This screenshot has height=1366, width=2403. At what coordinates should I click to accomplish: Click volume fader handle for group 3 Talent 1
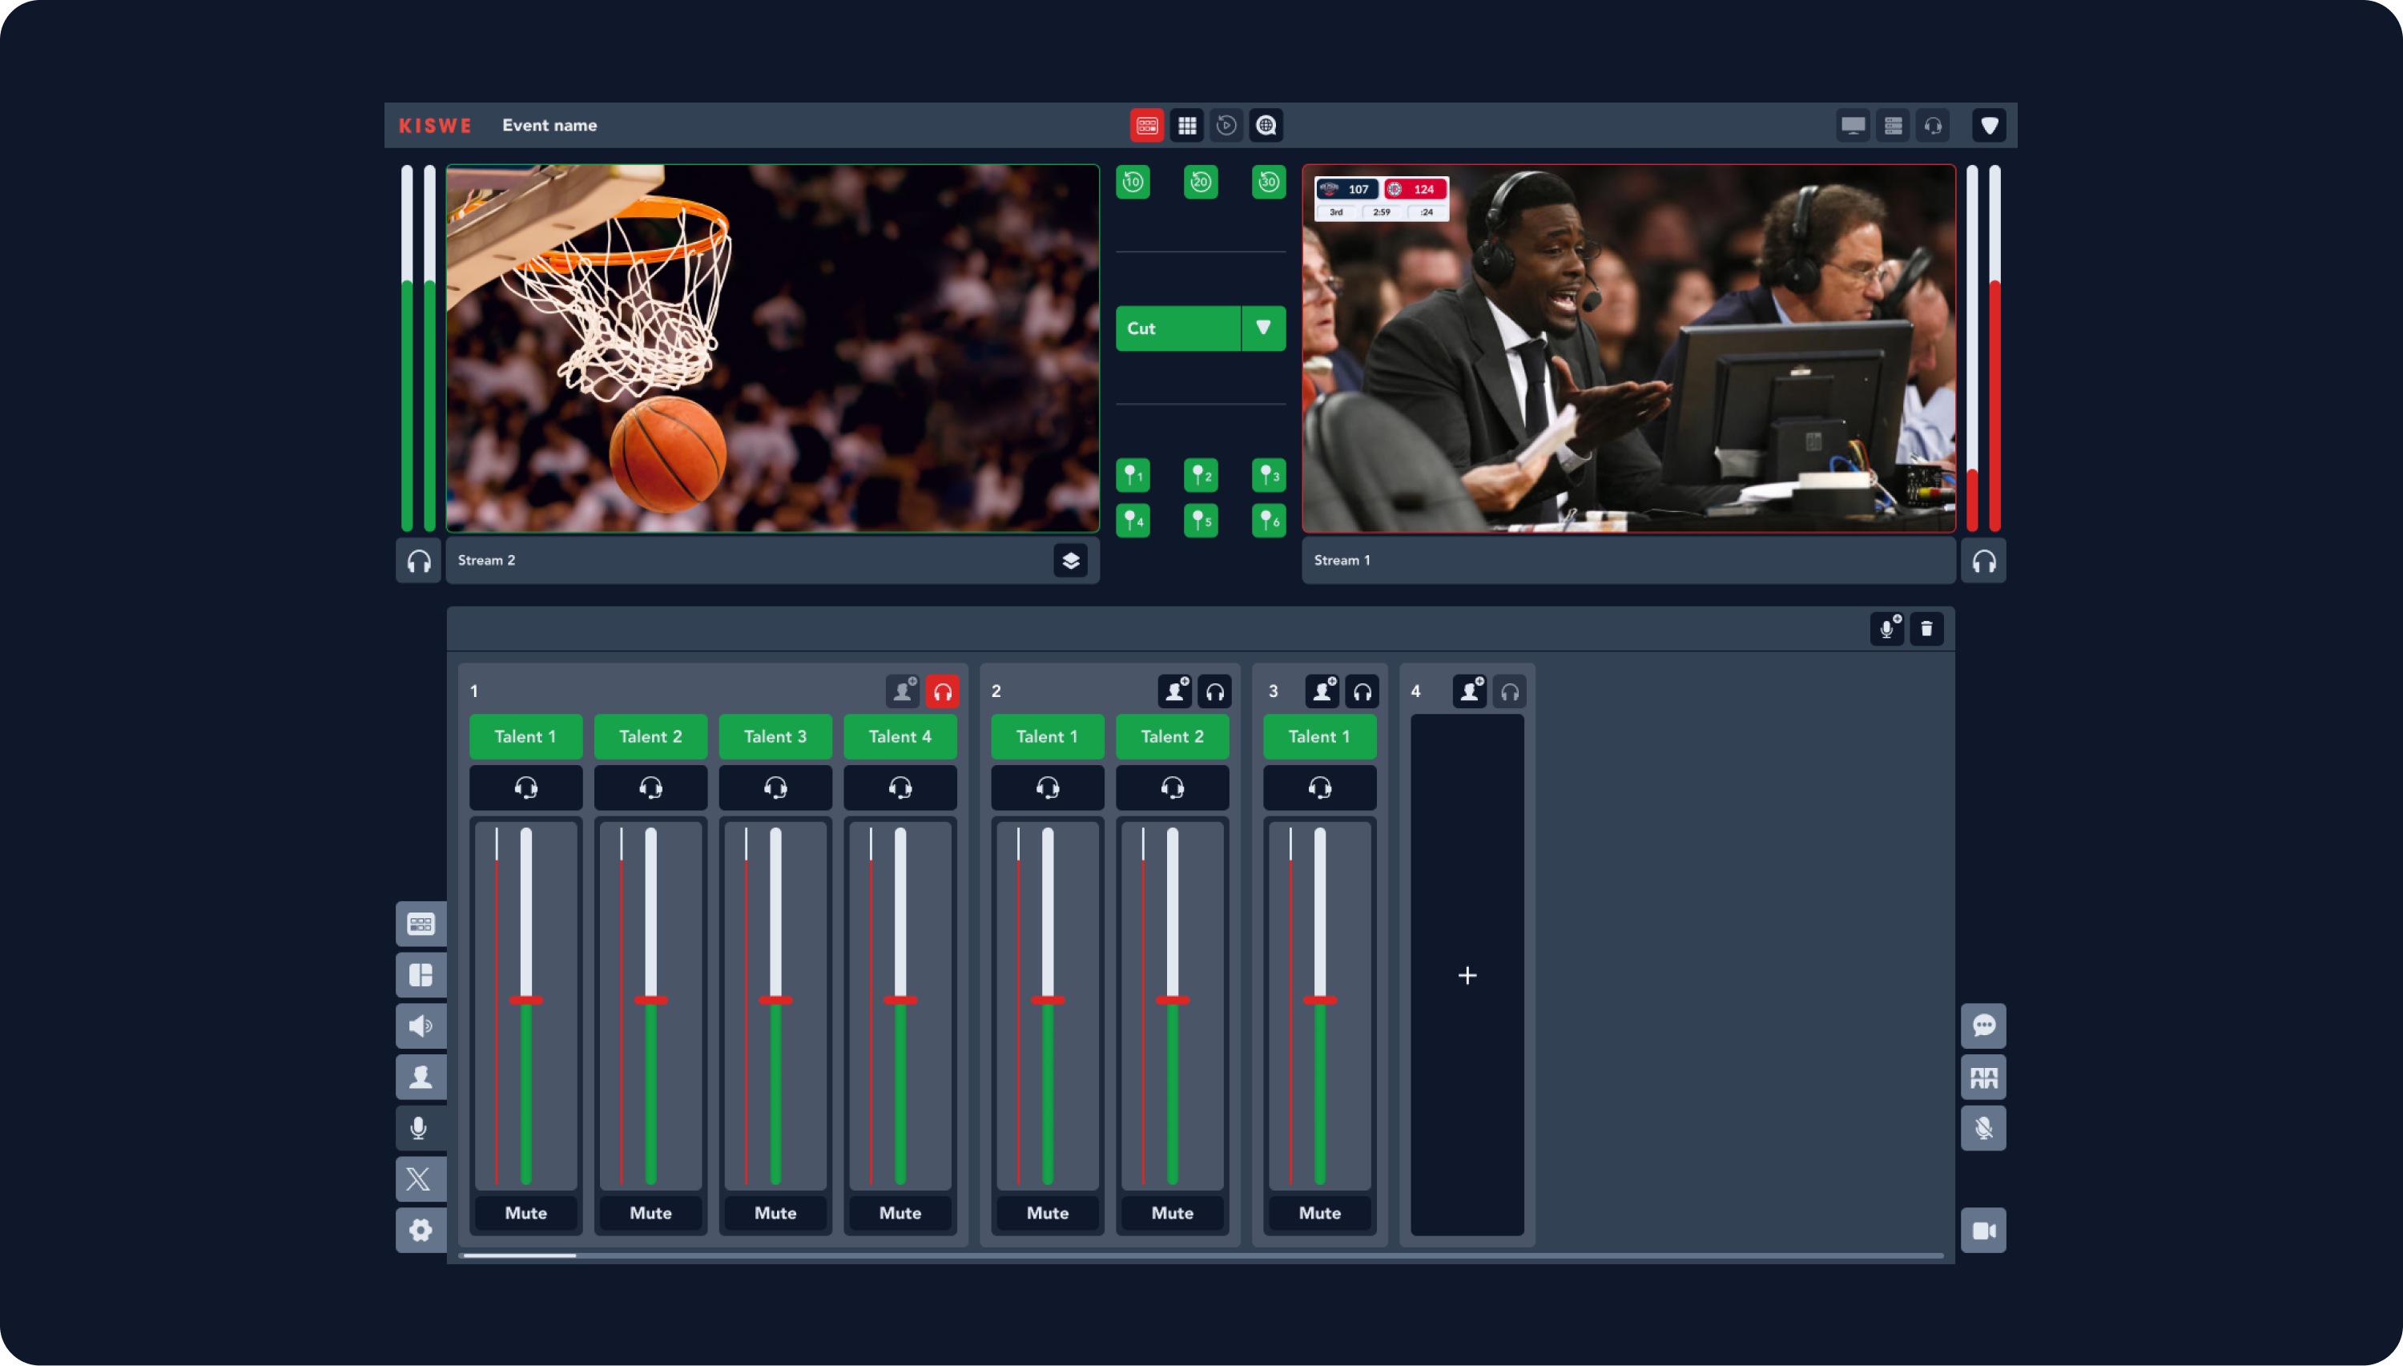(x=1320, y=1000)
